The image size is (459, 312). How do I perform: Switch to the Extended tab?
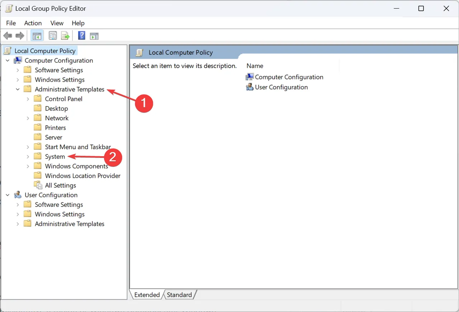click(x=147, y=295)
